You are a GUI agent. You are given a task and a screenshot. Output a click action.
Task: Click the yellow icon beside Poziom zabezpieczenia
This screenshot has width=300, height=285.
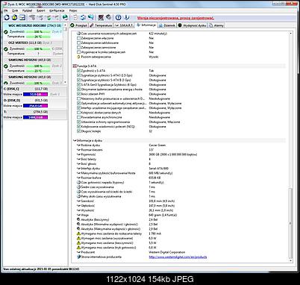(78, 57)
